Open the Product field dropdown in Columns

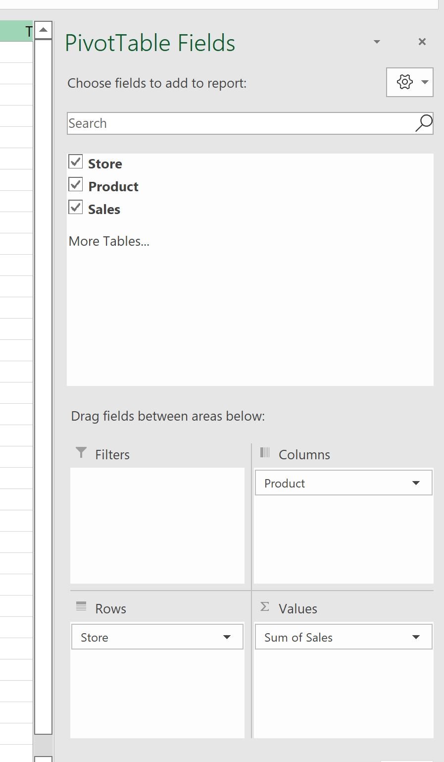(416, 483)
